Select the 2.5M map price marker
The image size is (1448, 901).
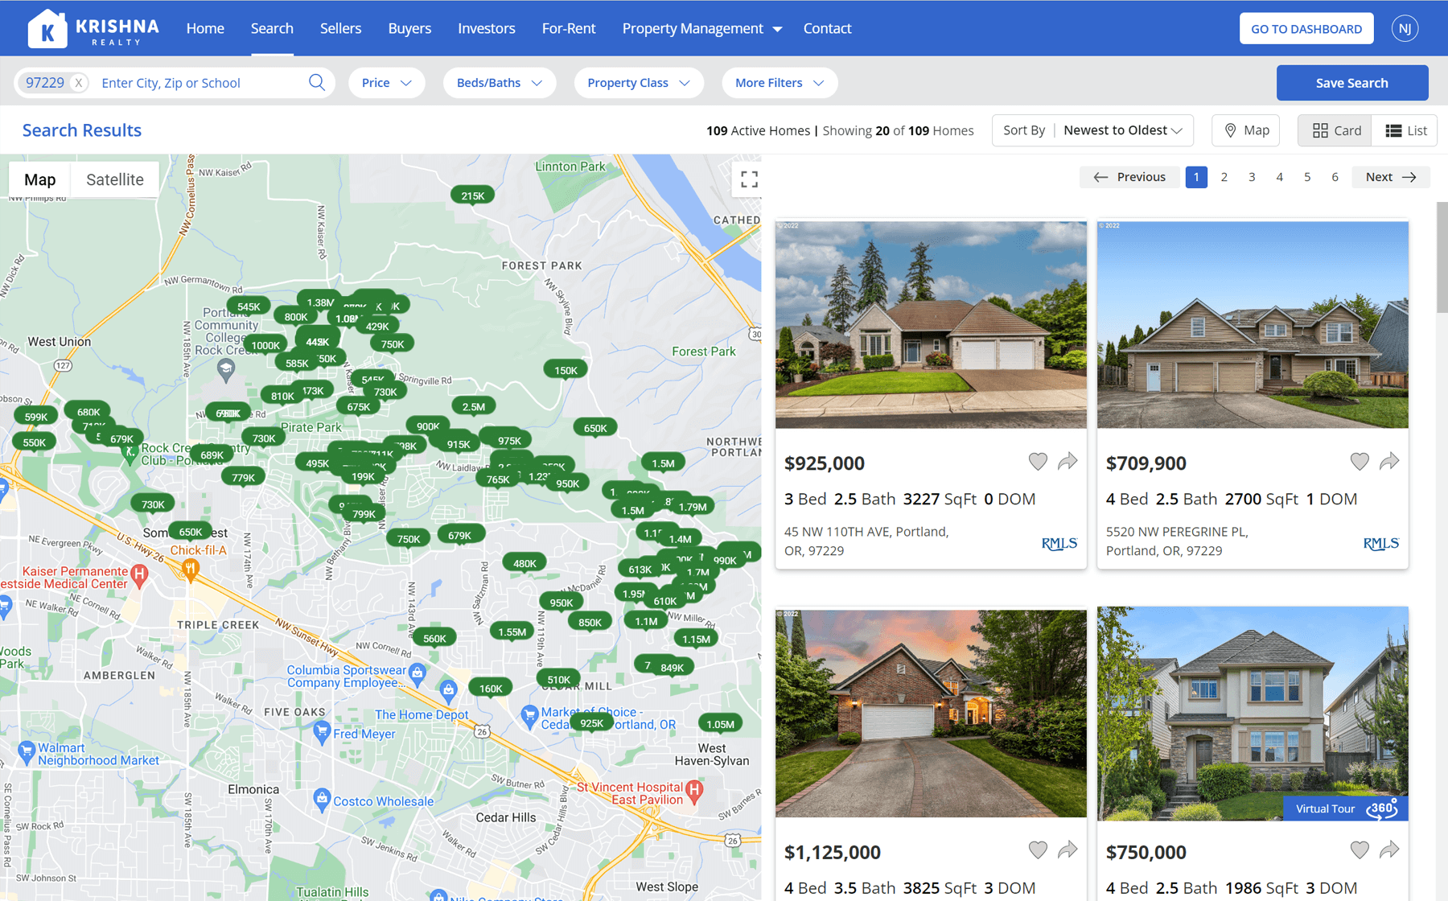pyautogui.click(x=474, y=406)
